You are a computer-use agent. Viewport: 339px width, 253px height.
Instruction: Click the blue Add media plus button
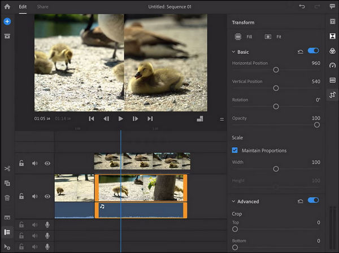click(x=7, y=21)
